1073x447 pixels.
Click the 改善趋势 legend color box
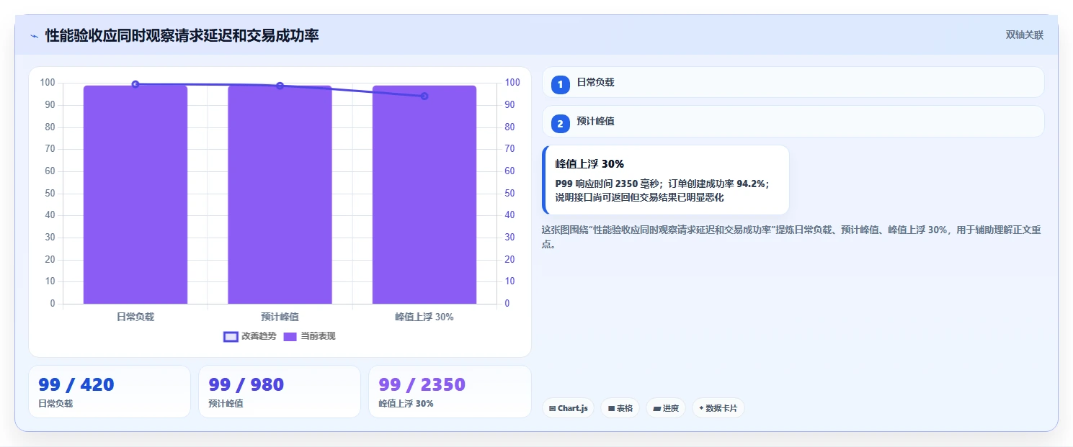tap(231, 337)
